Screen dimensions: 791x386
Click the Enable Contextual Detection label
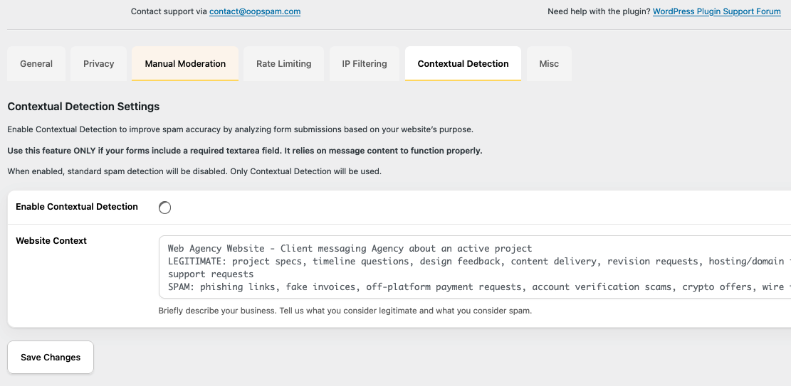click(77, 207)
